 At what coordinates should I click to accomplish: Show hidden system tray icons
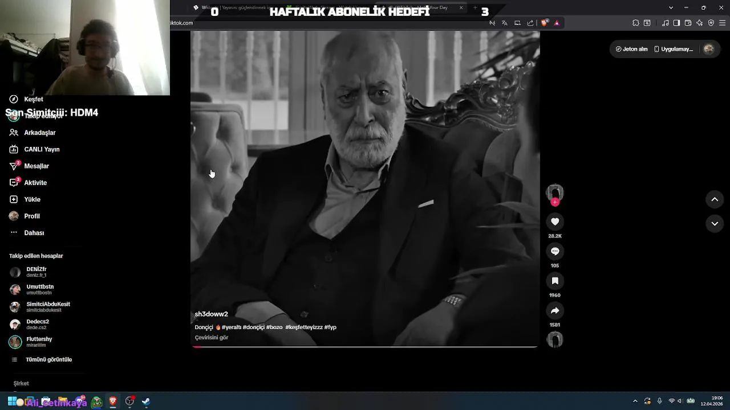pos(635,401)
